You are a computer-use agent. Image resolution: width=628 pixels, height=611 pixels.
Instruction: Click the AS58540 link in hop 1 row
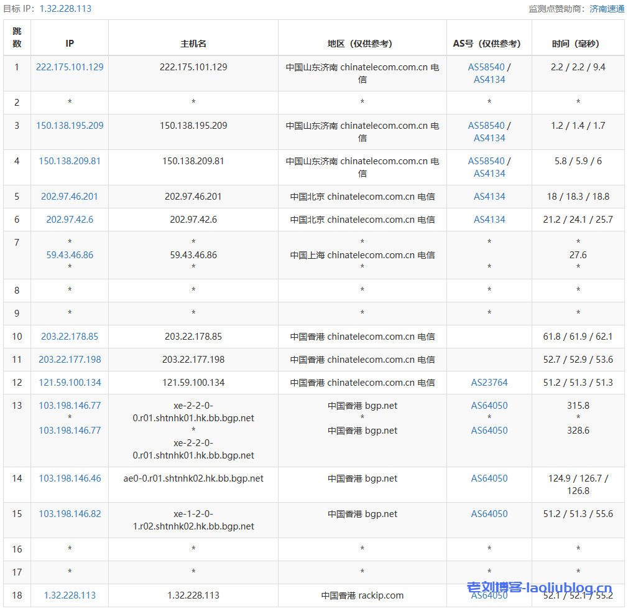[486, 67]
